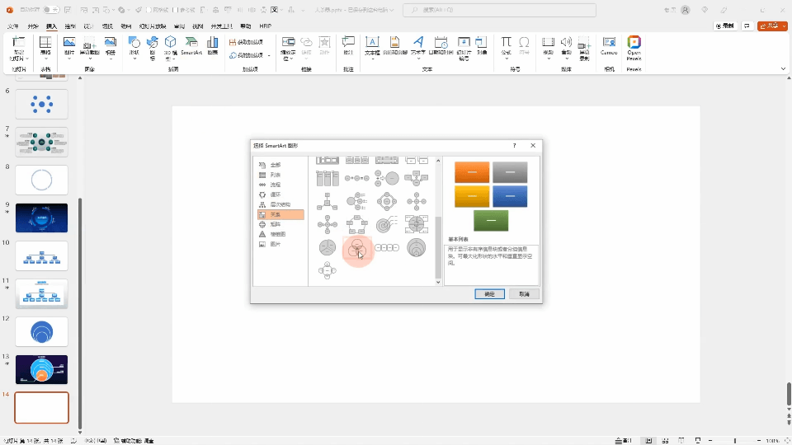Select the Pyramid category in SmartArt dialog
This screenshot has height=445, width=792.
[280, 234]
